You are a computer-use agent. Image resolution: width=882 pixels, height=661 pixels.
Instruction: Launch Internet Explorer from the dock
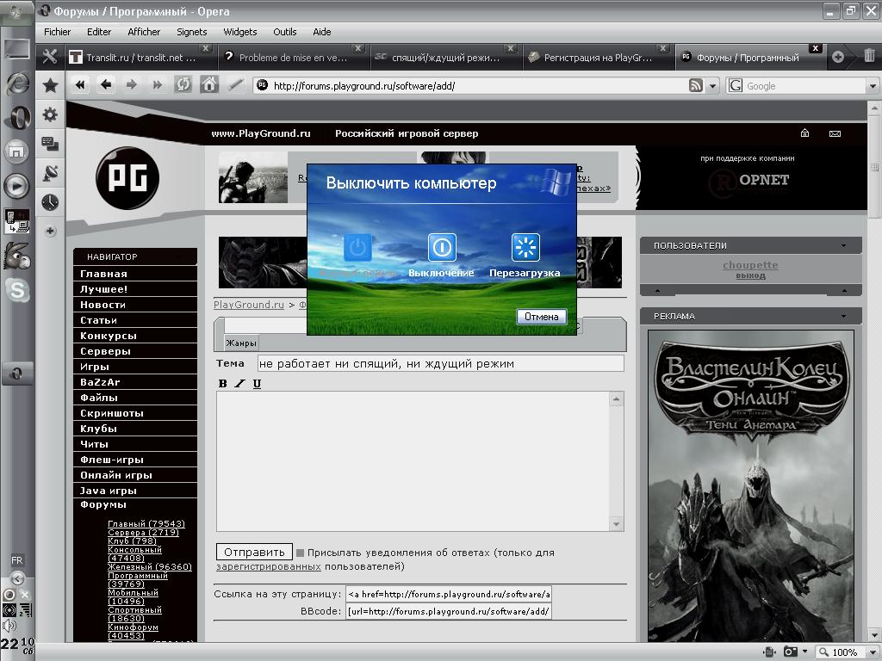pos(17,83)
